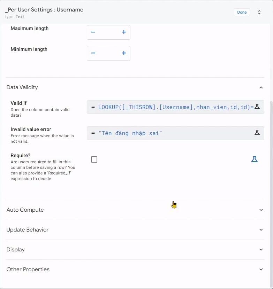Viewport: 273px width, 289px height.
Task: Open expression editor beside Valid If formula
Action: click(x=257, y=107)
